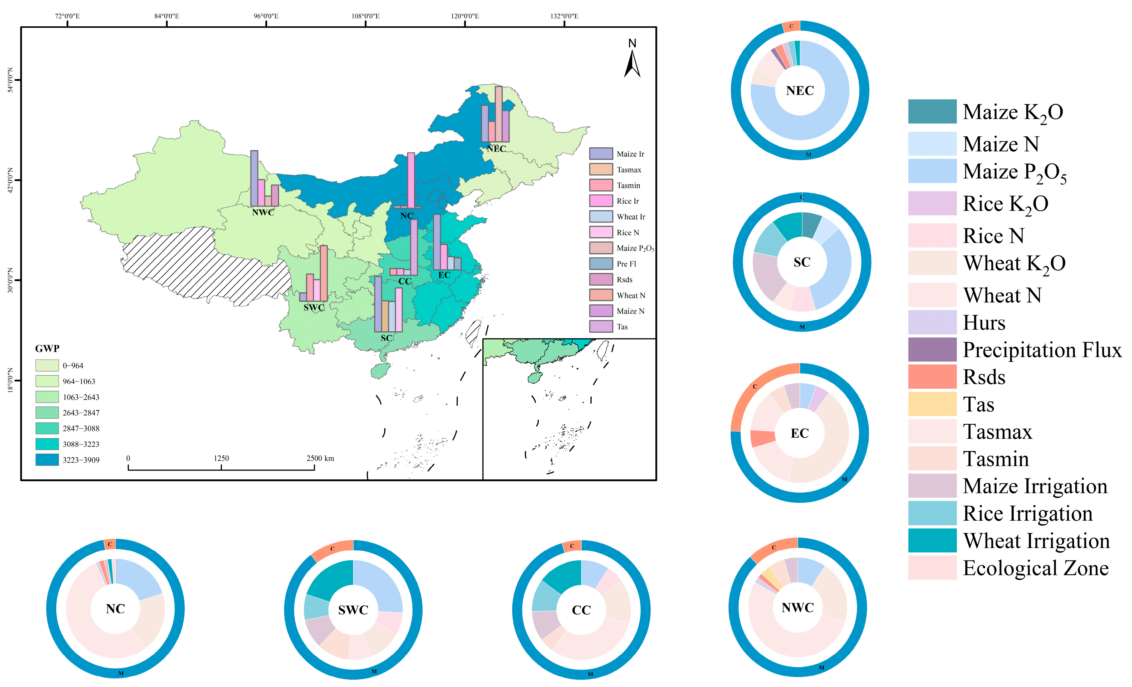1132x687 pixels.
Task: Click the Tasmax text in large legend
Action: [x=997, y=432]
